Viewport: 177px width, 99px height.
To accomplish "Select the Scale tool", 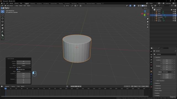I will pyautogui.click(x=2, y=25).
